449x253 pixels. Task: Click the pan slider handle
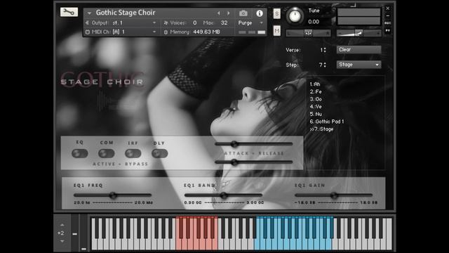point(308,34)
